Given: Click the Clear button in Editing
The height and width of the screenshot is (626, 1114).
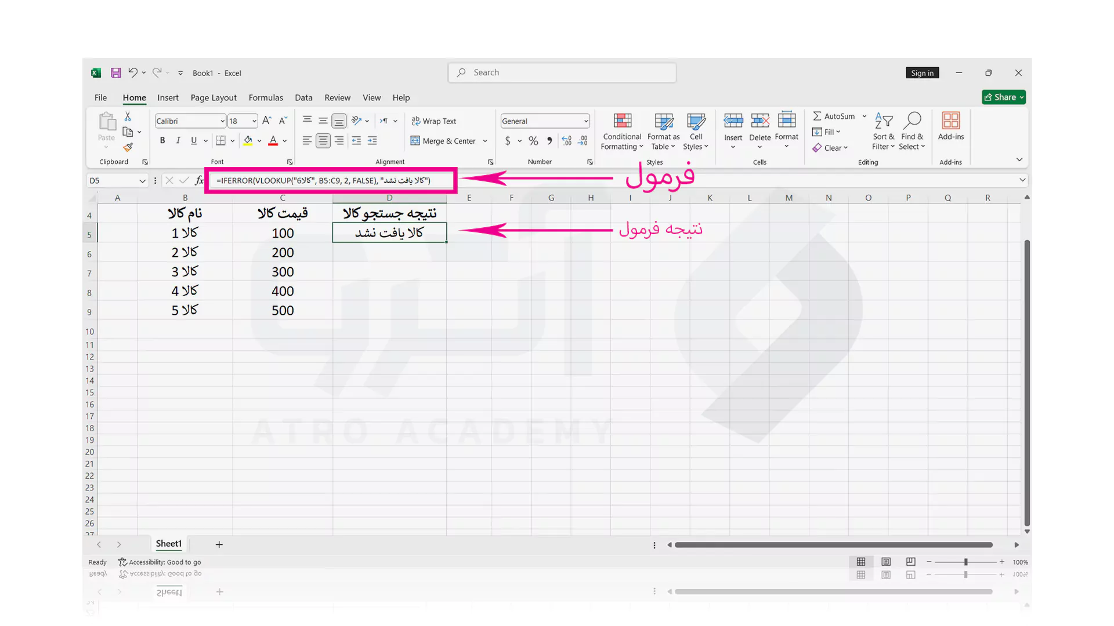Looking at the screenshot, I should click(830, 148).
